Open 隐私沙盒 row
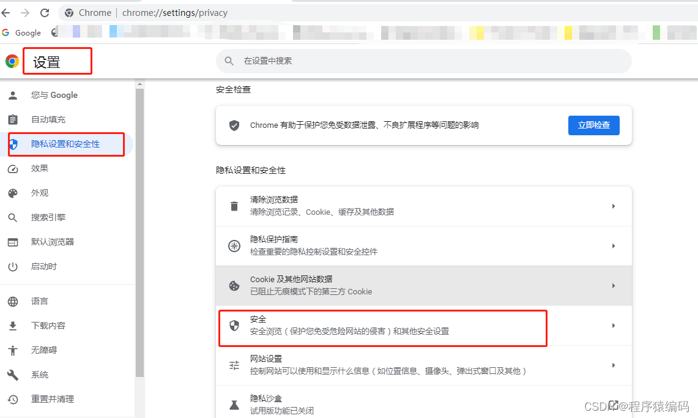 pos(424,402)
